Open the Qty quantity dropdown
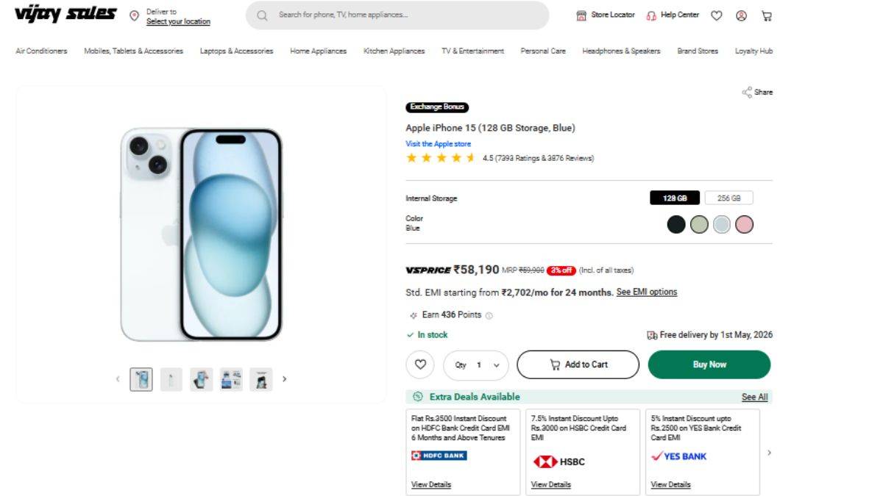Screen dimensions: 883x496 [476, 364]
